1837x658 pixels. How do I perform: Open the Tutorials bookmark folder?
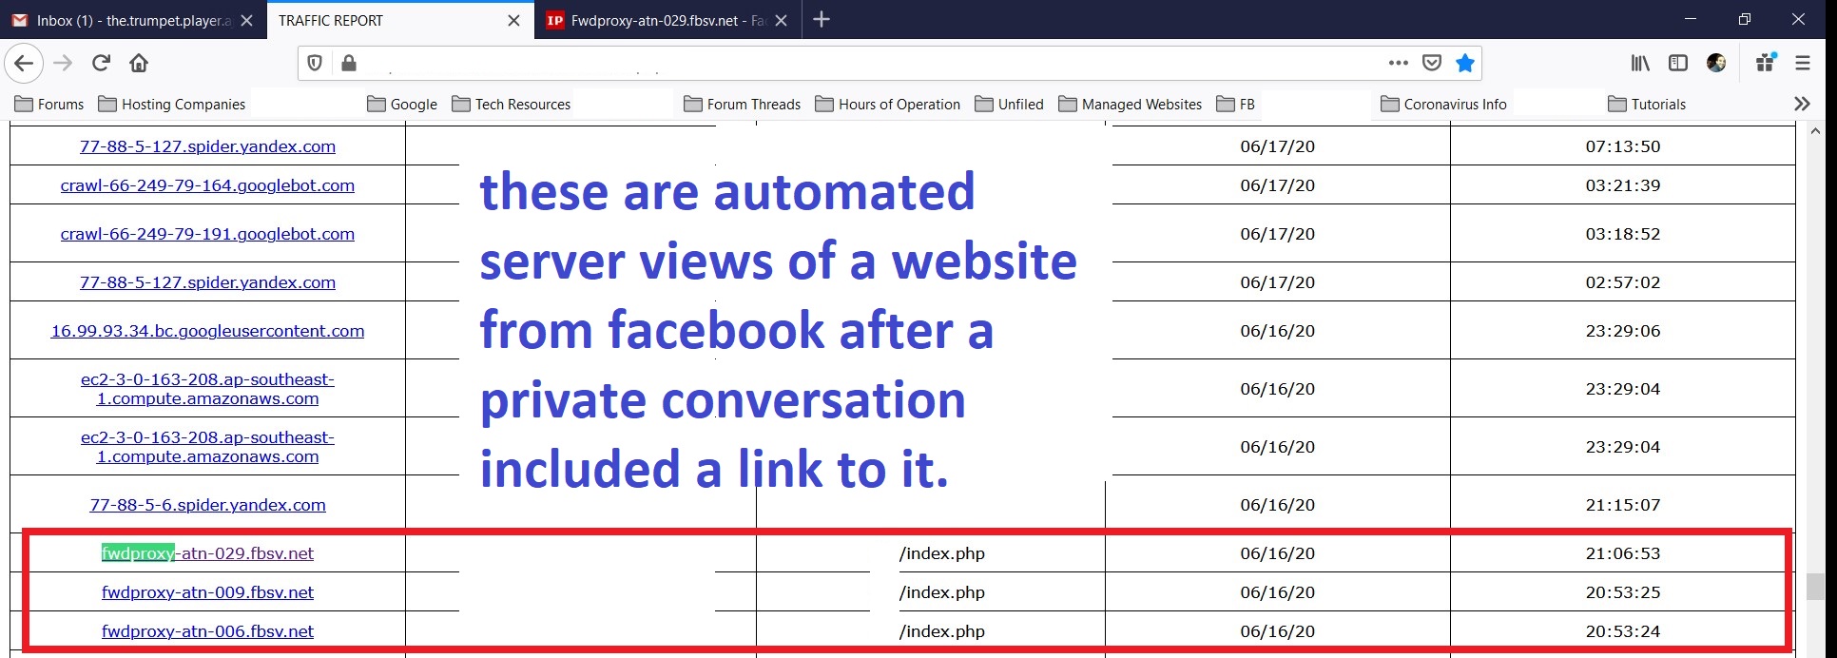point(1647,104)
